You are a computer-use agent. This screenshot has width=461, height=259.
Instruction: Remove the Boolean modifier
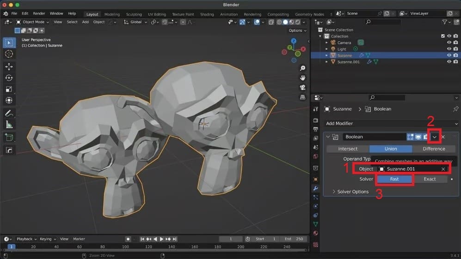pos(443,137)
